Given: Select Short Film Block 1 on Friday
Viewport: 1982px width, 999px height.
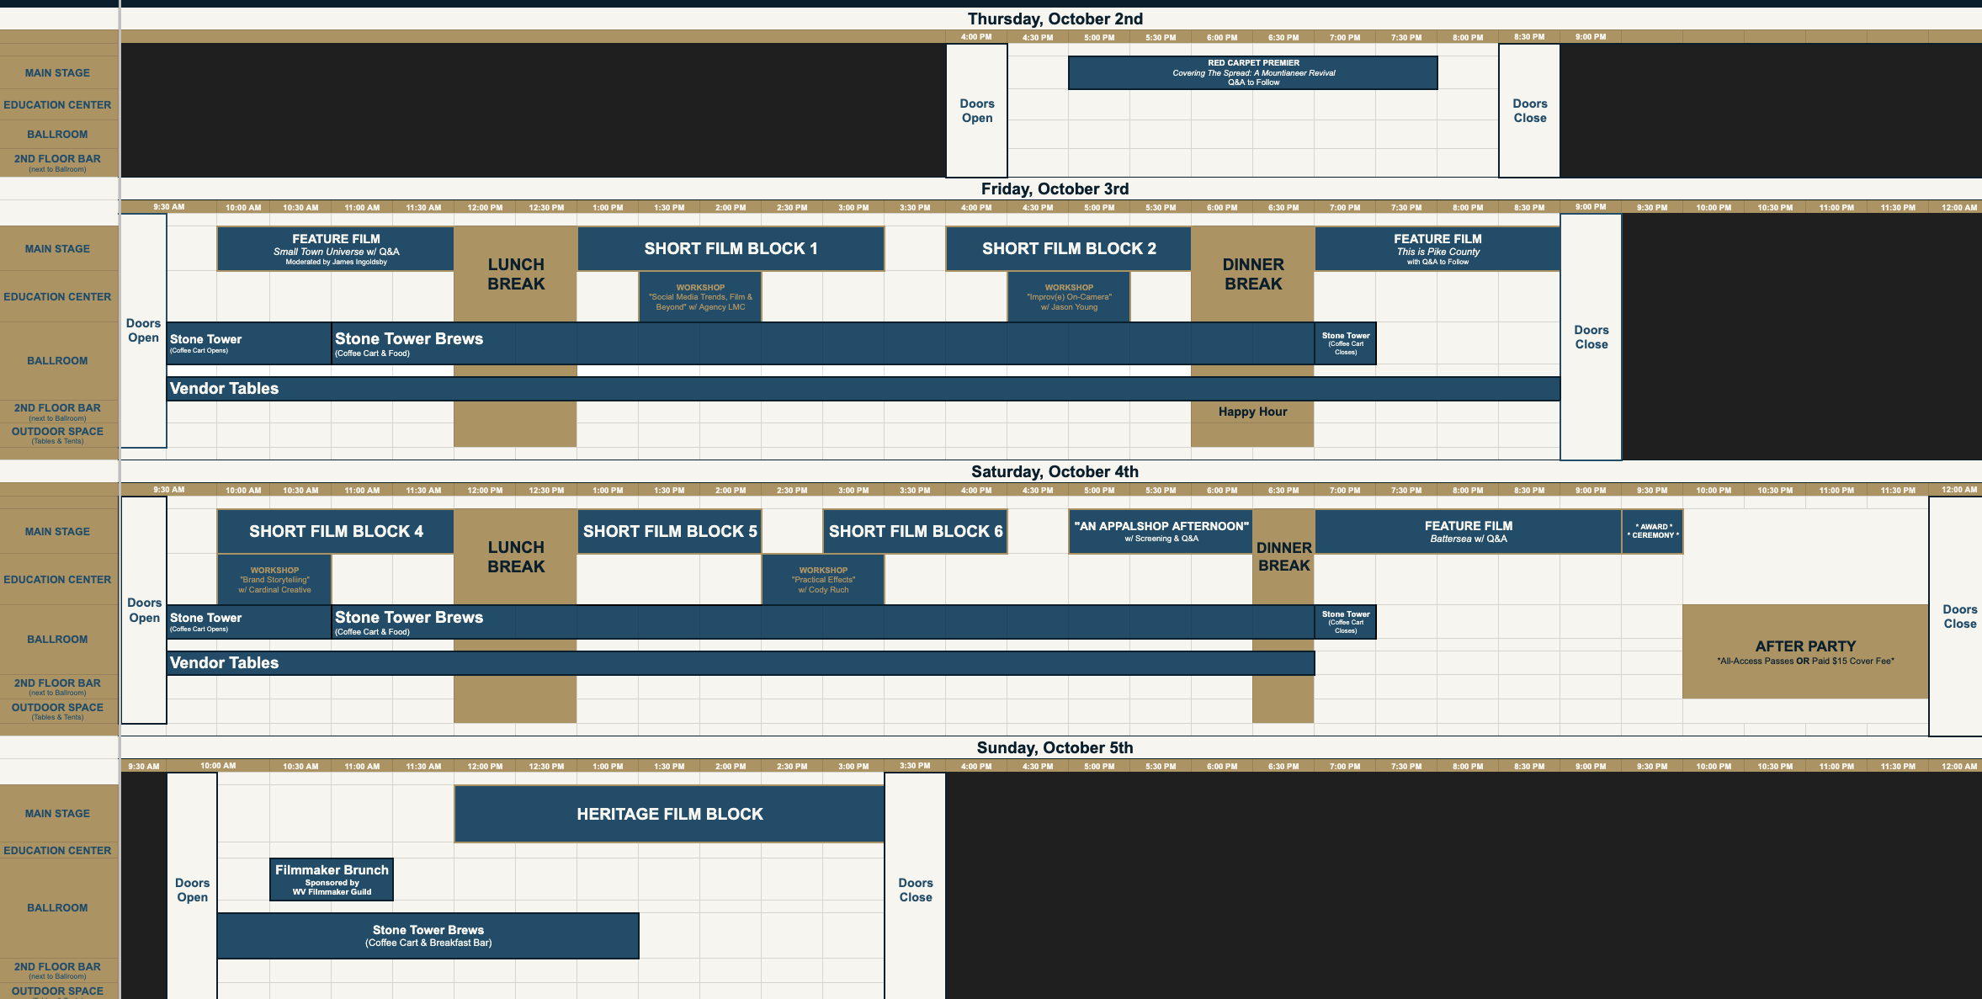Looking at the screenshot, I should (731, 248).
